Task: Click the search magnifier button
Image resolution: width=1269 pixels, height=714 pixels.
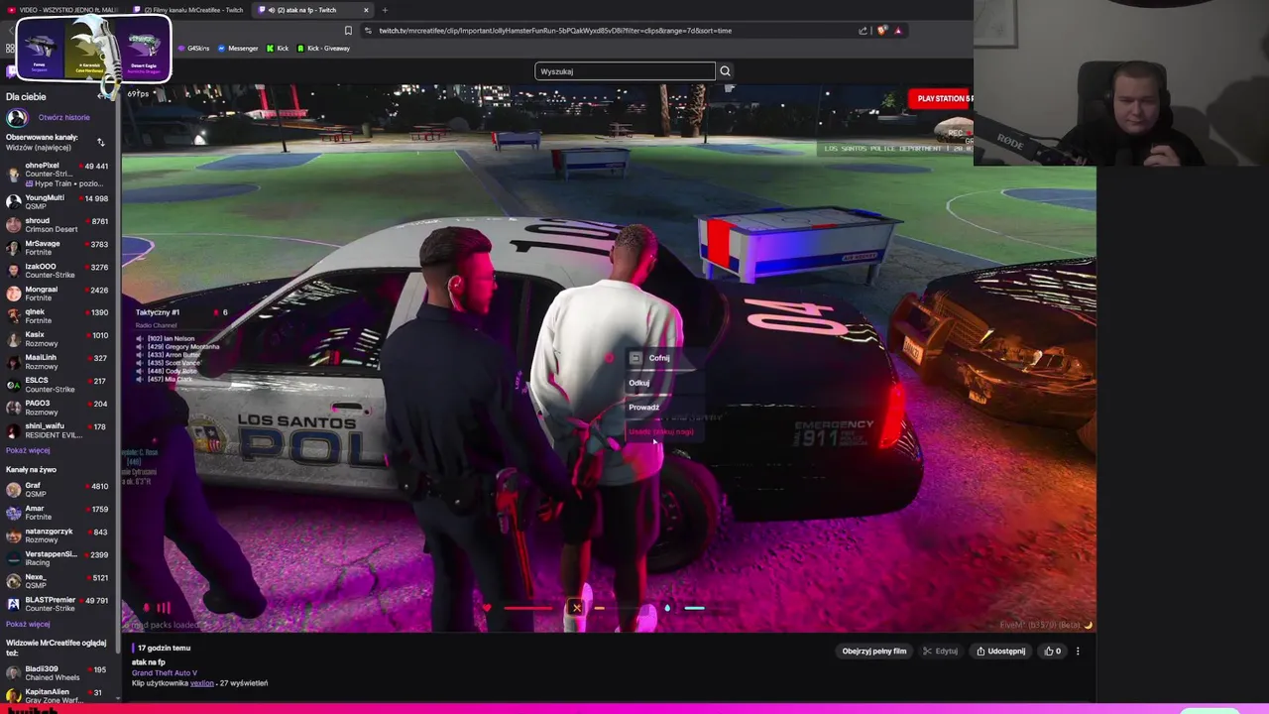Action: pyautogui.click(x=725, y=71)
